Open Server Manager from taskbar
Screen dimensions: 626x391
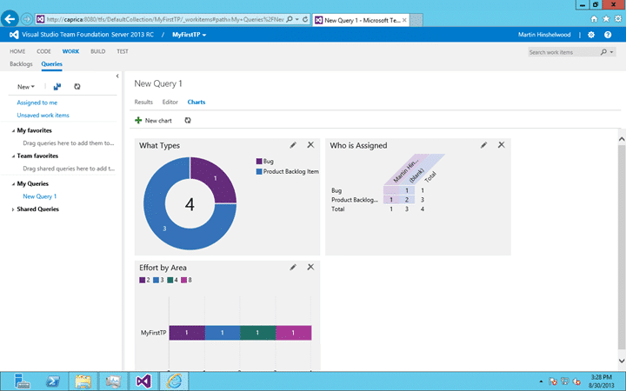click(22, 381)
